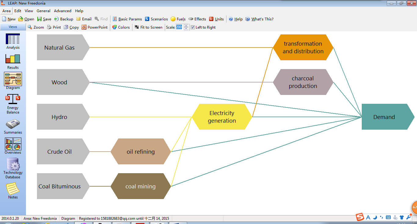
Task: Select the Diagram view icon
Action: 13,81
